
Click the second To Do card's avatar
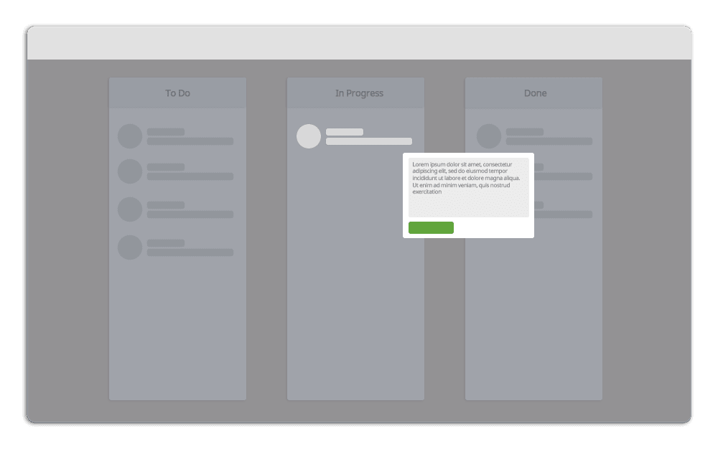point(130,171)
